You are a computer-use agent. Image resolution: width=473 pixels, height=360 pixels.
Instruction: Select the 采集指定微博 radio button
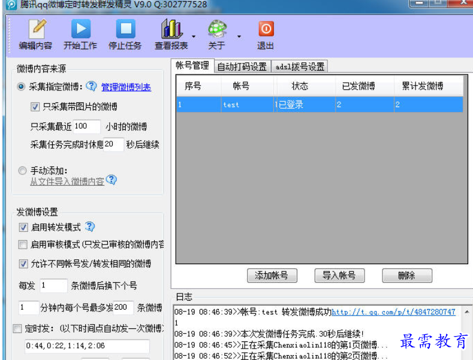pyautogui.click(x=21, y=87)
